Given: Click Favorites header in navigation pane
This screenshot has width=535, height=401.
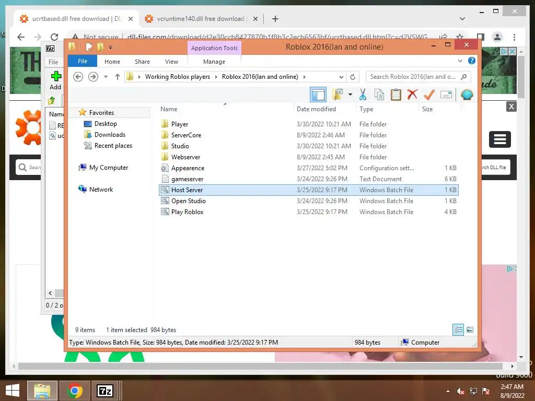Looking at the screenshot, I should 101,113.
